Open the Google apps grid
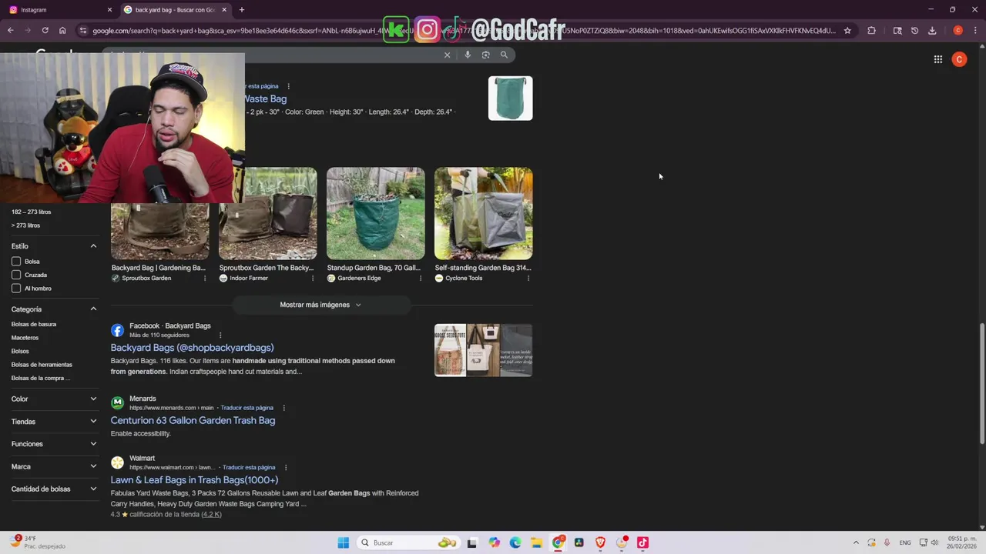The image size is (986, 554). pyautogui.click(x=938, y=59)
